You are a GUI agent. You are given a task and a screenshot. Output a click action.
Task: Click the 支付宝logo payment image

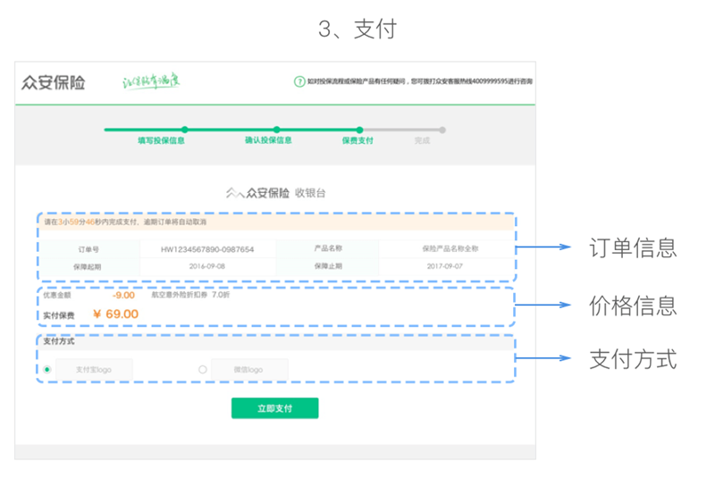(94, 369)
